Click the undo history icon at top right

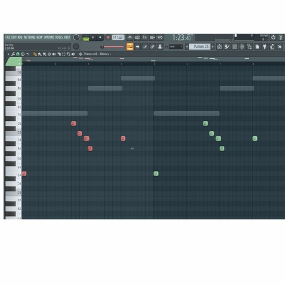tap(273, 38)
